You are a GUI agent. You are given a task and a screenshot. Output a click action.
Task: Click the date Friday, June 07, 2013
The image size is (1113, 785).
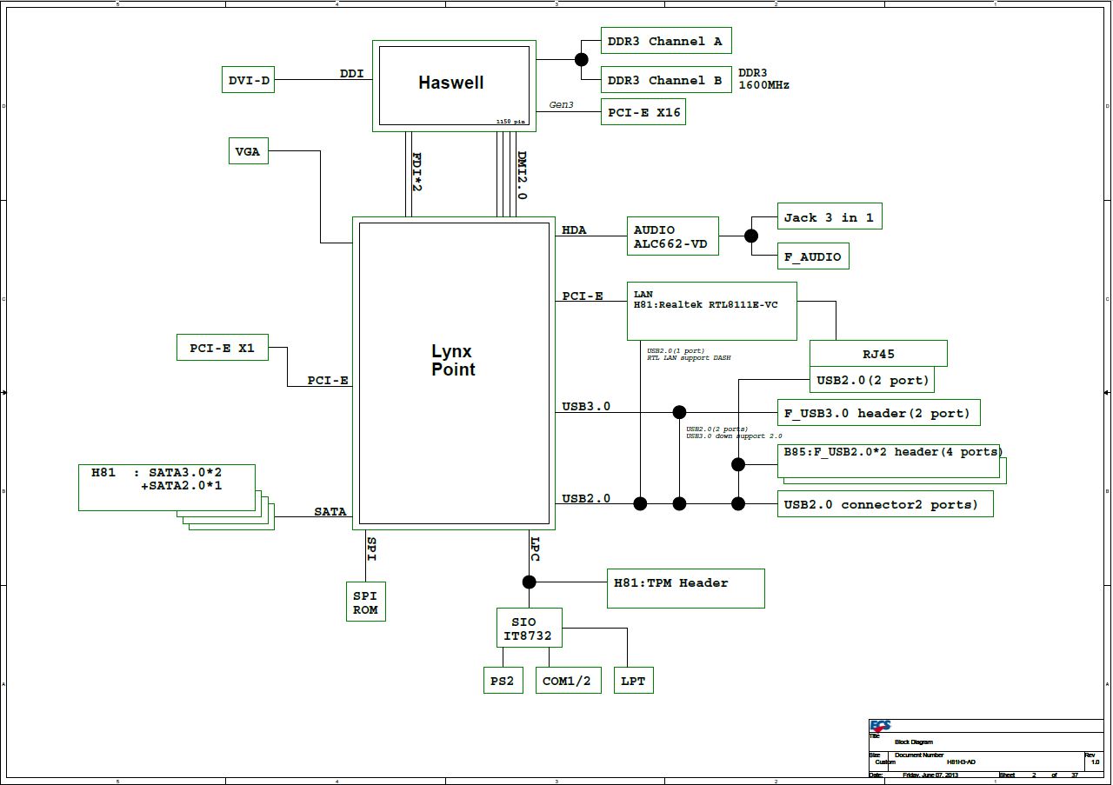[930, 775]
